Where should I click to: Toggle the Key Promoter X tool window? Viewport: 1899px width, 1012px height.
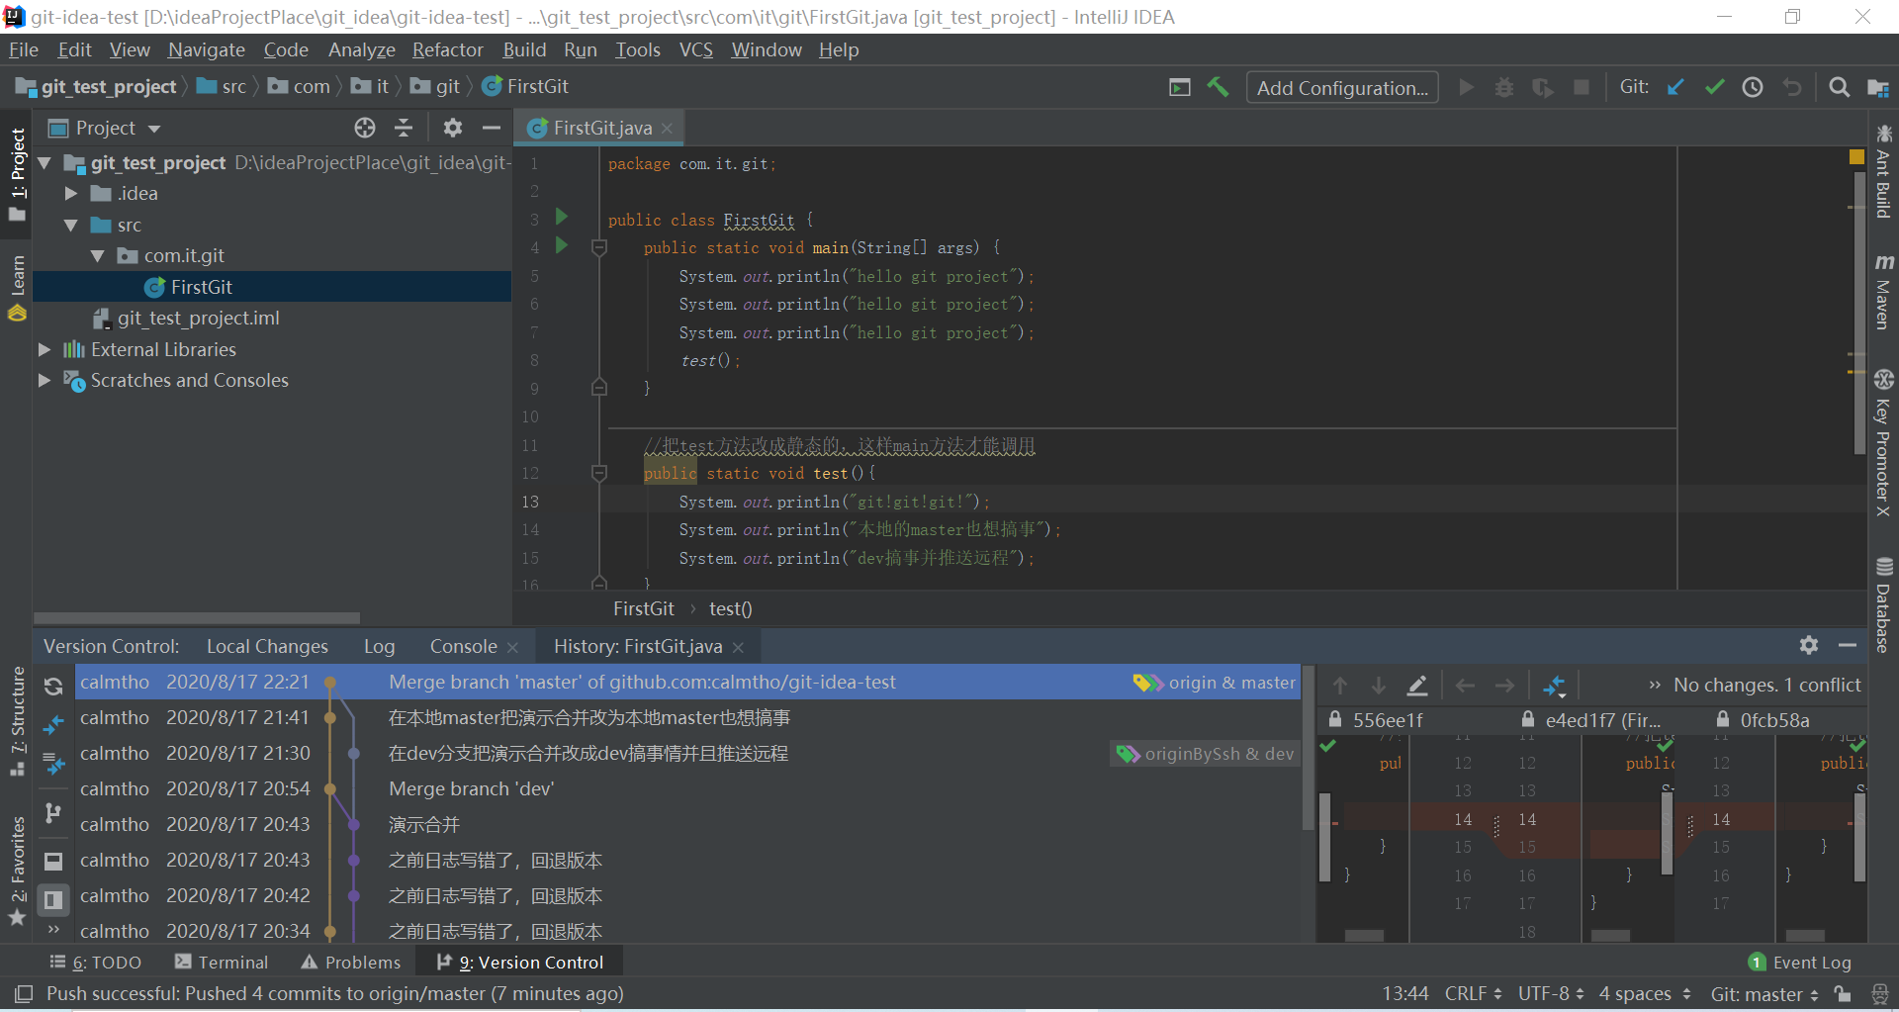[1883, 443]
